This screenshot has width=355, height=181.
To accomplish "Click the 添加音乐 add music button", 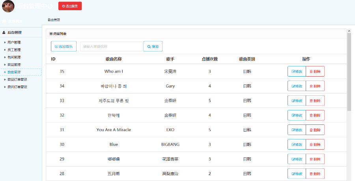I will (x=64, y=46).
